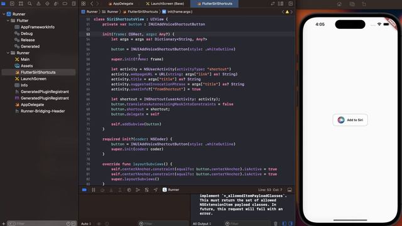Click the adjust editor options icon

click(281, 4)
